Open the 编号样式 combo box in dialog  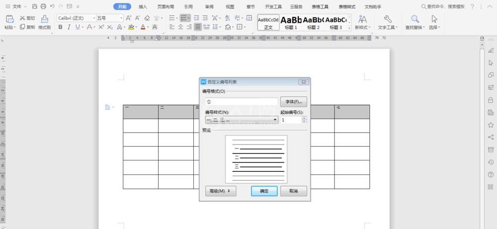click(x=242, y=120)
